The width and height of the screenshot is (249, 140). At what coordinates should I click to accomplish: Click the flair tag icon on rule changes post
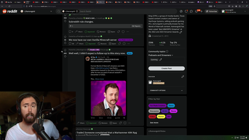[x=118, y=32]
